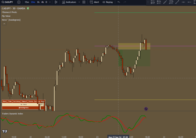Select the green pivot resistance line
196x138 pixels.
tap(145, 12)
